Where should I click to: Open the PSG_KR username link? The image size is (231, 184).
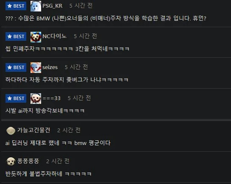(x=52, y=6)
